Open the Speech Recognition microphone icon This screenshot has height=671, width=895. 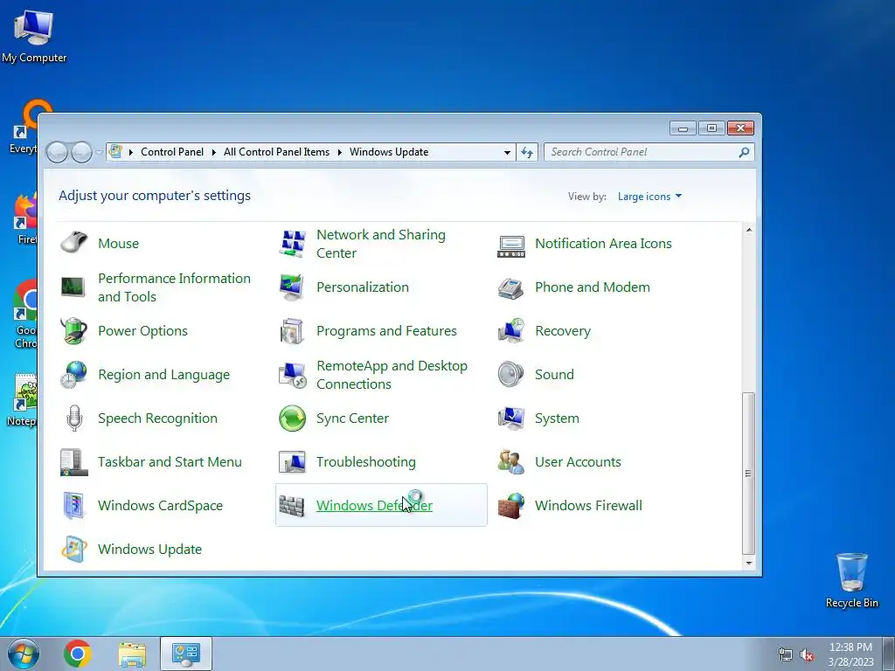(74, 419)
